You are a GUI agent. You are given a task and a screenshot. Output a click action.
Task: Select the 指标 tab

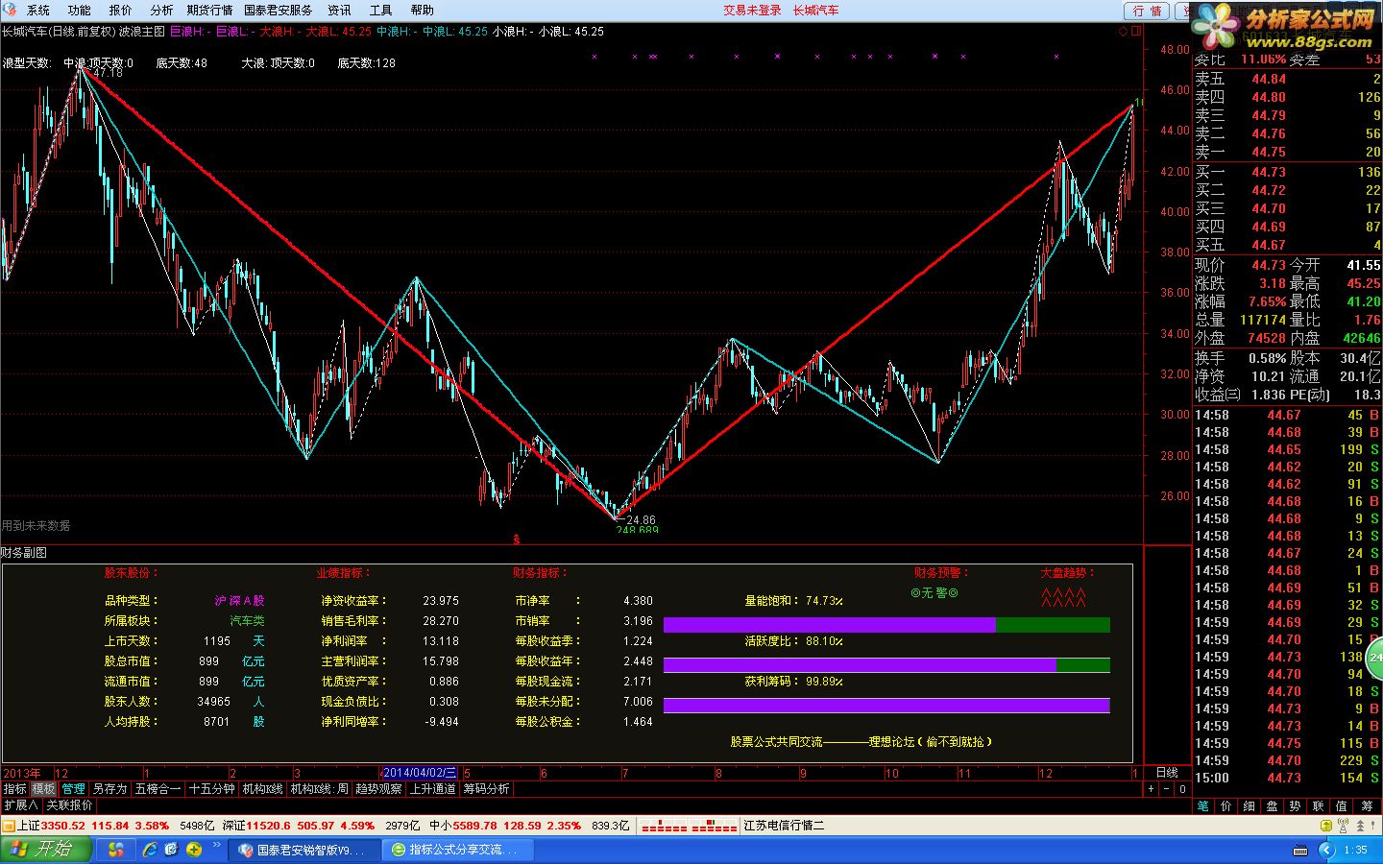(x=14, y=789)
